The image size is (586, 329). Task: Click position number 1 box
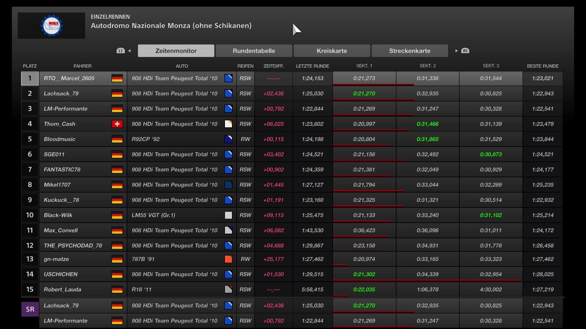30,78
